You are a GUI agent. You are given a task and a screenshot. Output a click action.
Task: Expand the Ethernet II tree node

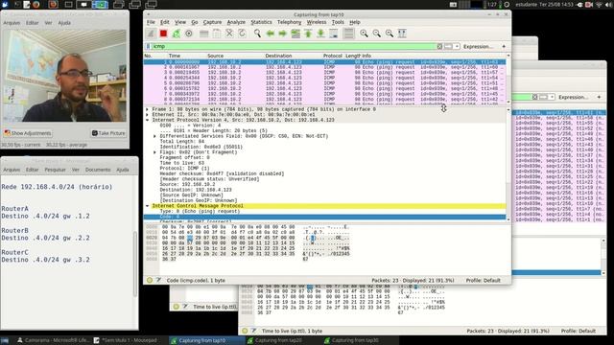pyautogui.click(x=148, y=115)
